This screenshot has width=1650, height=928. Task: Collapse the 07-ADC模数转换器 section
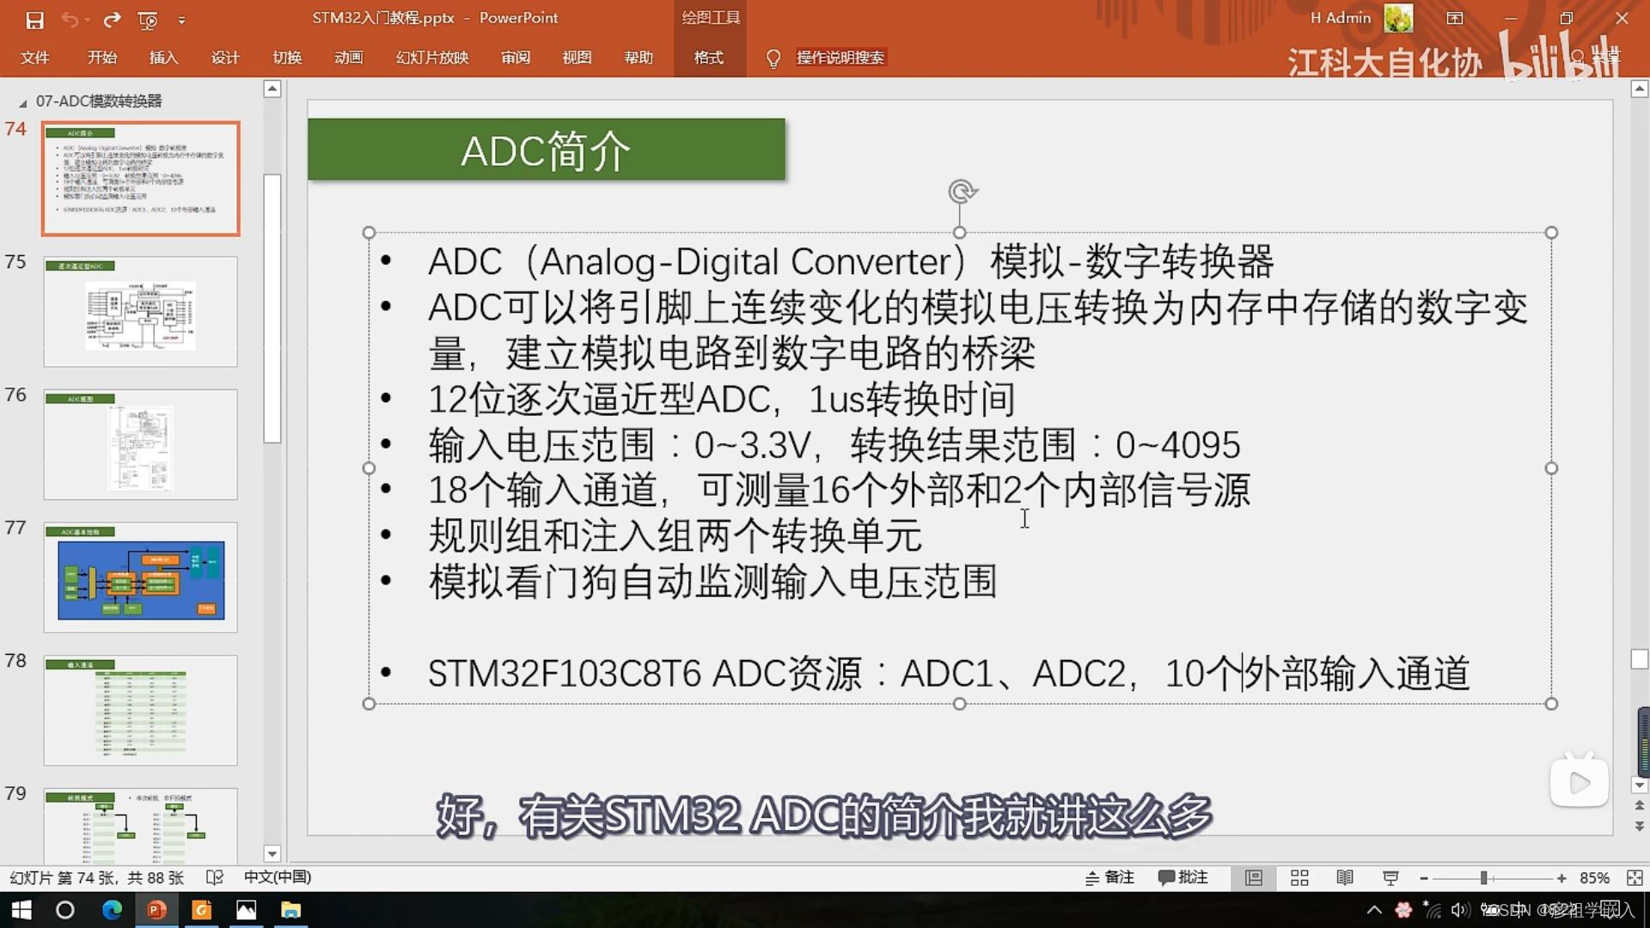[22, 102]
